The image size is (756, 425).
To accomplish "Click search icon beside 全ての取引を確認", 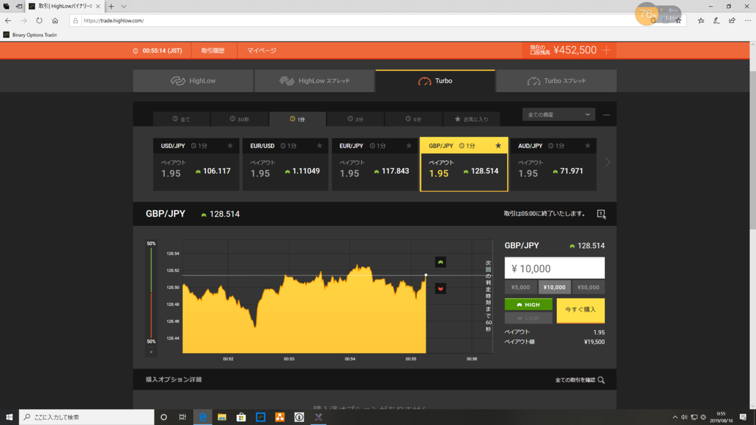I will pos(601,380).
